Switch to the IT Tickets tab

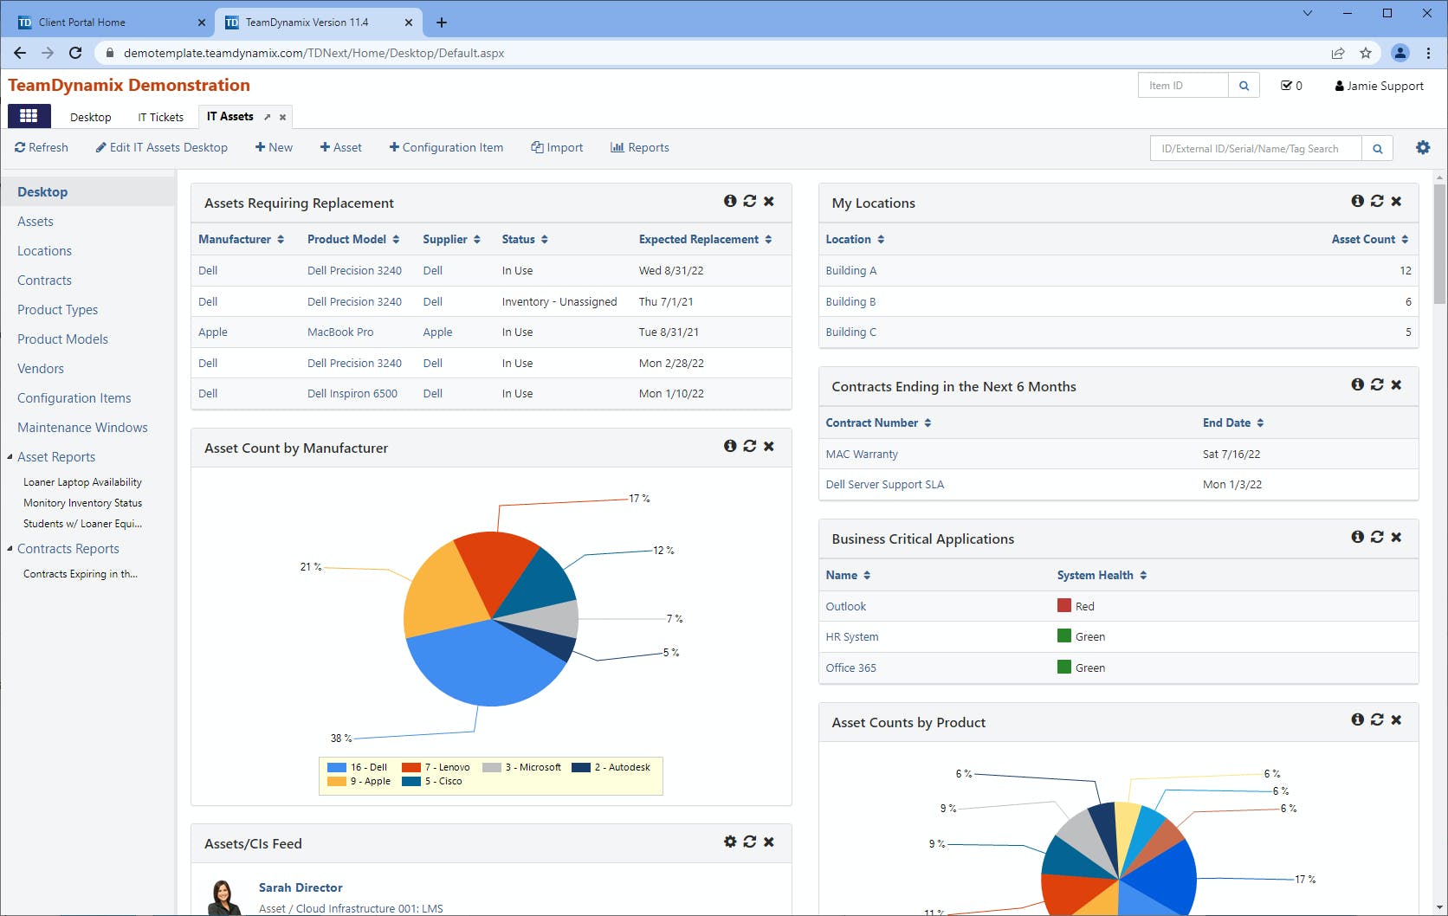click(x=161, y=117)
